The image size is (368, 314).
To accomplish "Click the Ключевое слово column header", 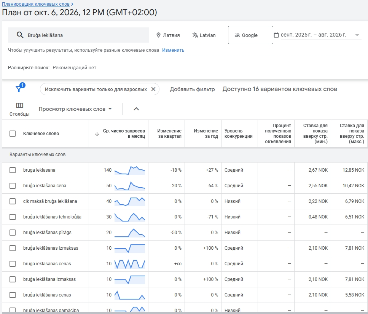I will click(x=41, y=134).
